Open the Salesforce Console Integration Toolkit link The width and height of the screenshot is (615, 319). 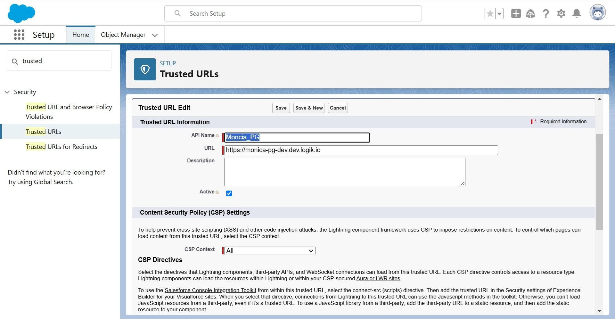coord(210,290)
